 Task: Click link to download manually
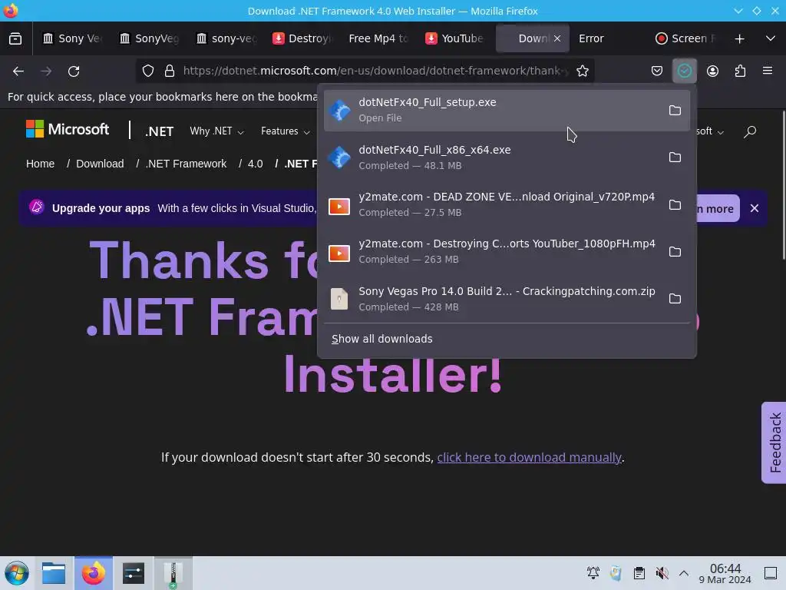point(530,458)
